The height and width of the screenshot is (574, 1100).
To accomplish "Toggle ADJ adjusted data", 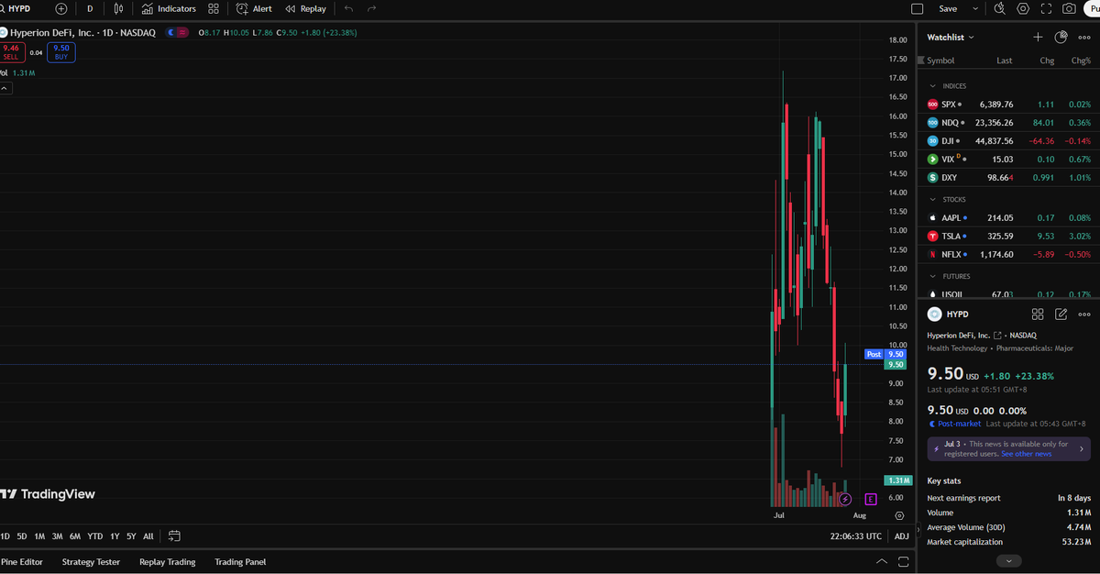I will (902, 536).
